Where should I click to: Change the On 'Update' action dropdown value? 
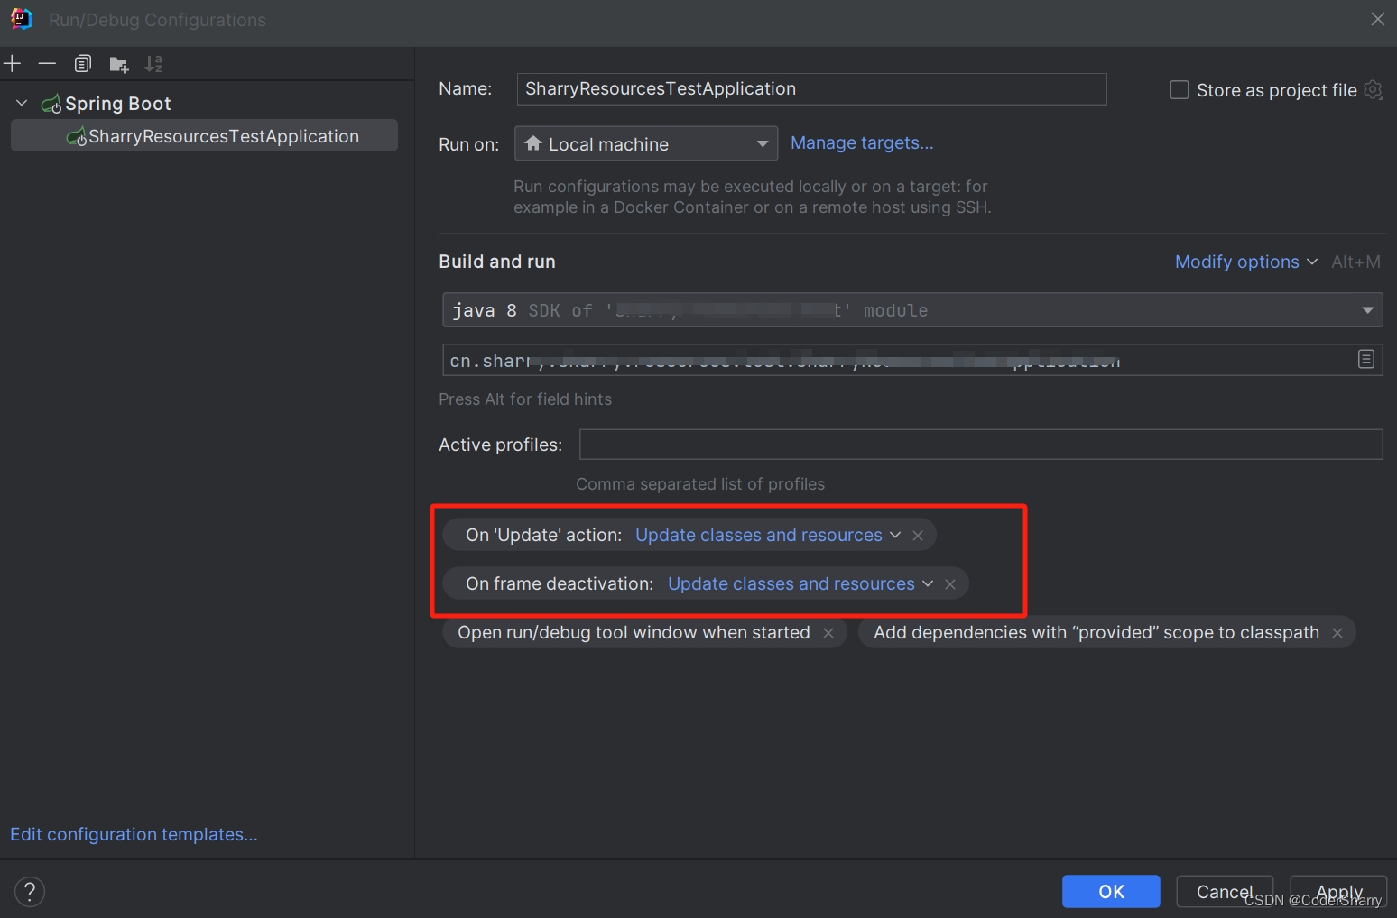coord(768,535)
